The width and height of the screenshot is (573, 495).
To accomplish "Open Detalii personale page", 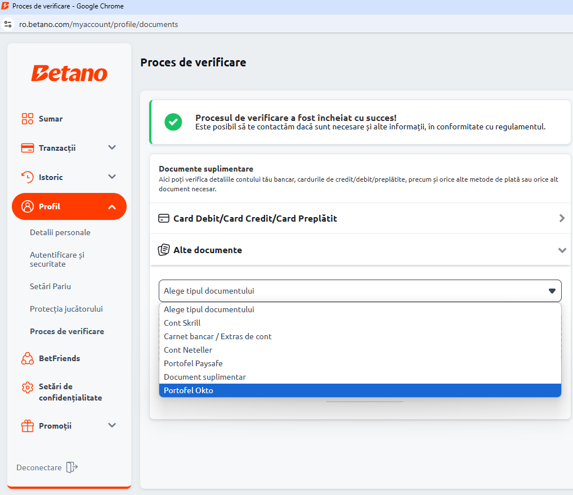I will 60,232.
